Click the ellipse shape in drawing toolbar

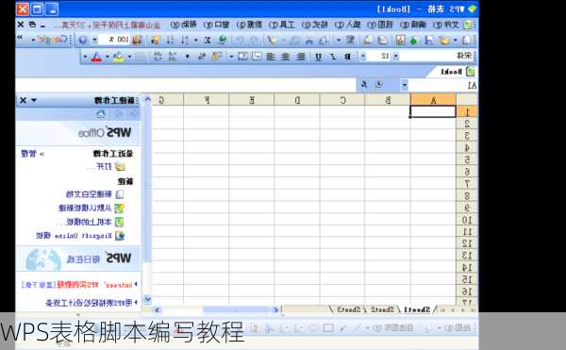click(313, 328)
